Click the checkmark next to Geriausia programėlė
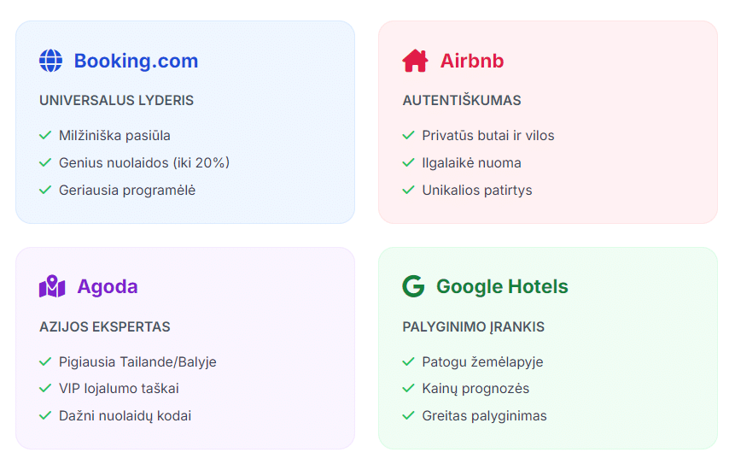Screen dimensions: 735x464 [x=45, y=190]
